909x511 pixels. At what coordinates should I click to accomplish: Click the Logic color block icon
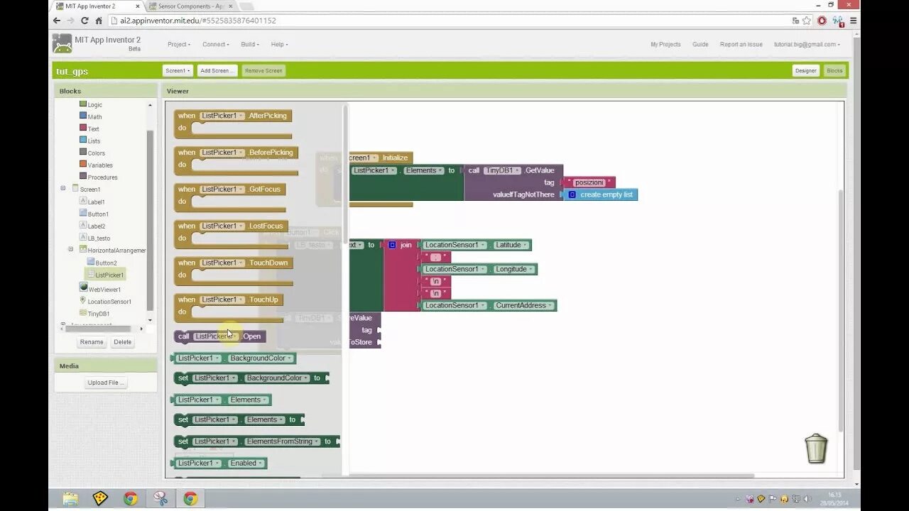click(x=83, y=104)
